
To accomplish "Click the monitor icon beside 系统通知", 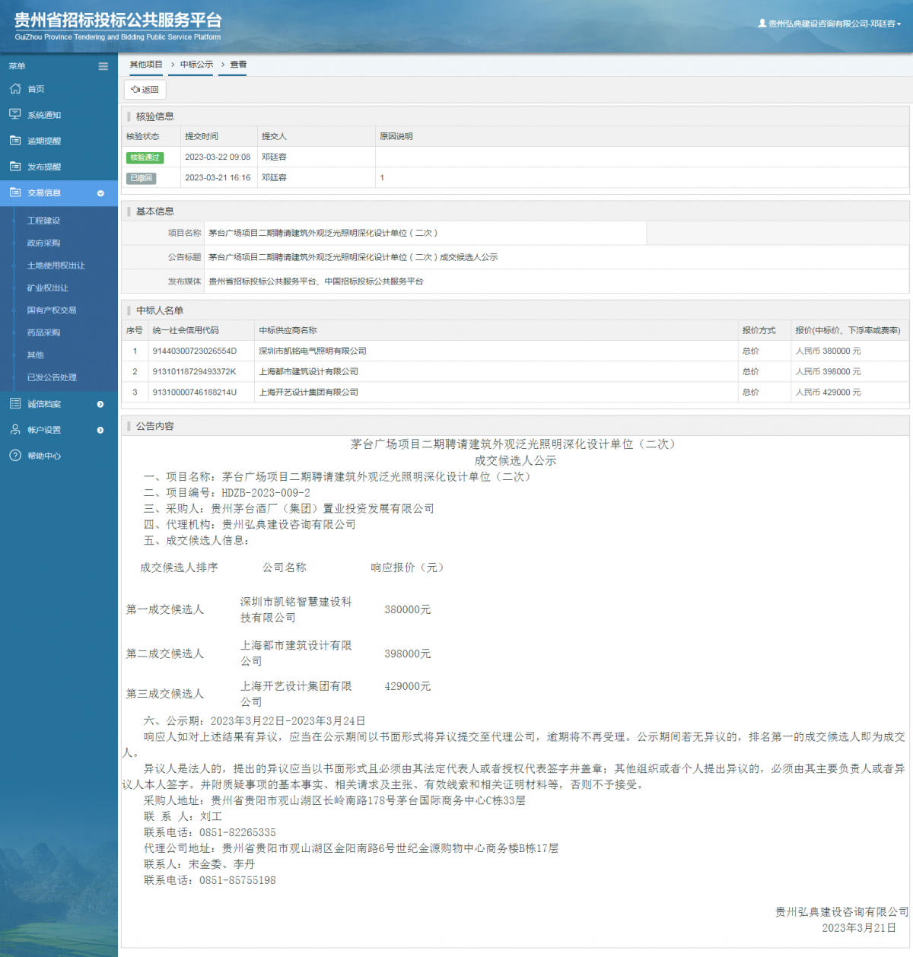I will tap(15, 114).
